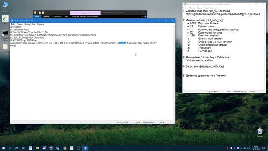The image size is (268, 151).
Task: Select Поделиться tab in File Explorer
Action: click(57, 17)
